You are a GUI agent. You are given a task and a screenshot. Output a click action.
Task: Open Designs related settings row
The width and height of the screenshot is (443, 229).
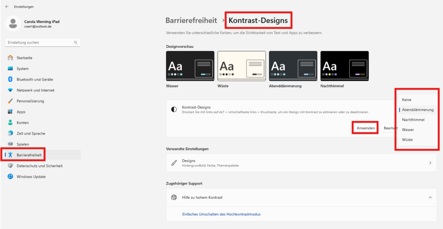click(x=302, y=163)
